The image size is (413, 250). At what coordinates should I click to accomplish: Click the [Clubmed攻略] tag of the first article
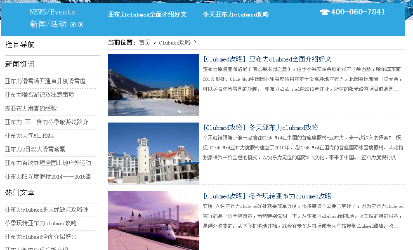pos(224,59)
